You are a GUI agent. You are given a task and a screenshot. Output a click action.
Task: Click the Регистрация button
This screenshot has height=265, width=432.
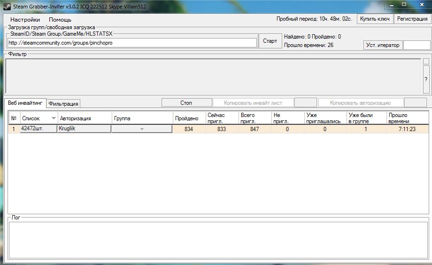pos(412,19)
